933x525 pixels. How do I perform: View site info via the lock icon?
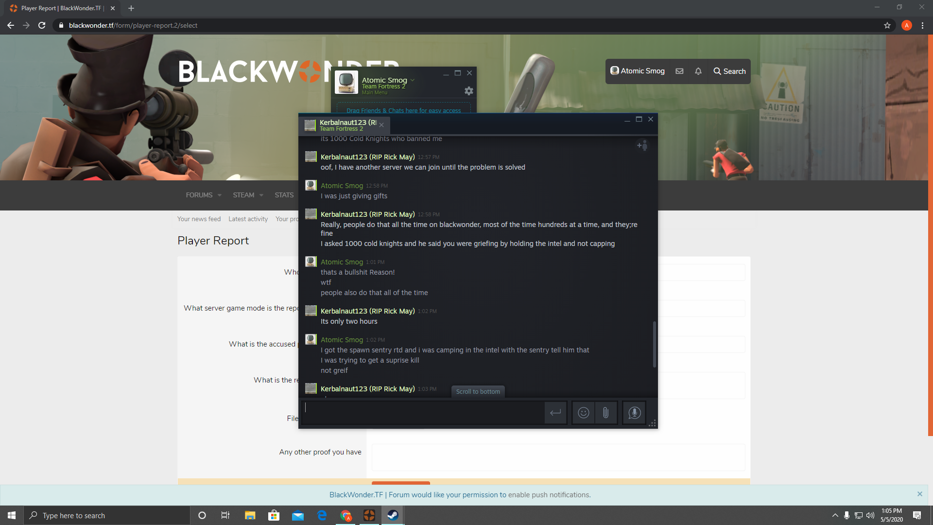click(61, 25)
